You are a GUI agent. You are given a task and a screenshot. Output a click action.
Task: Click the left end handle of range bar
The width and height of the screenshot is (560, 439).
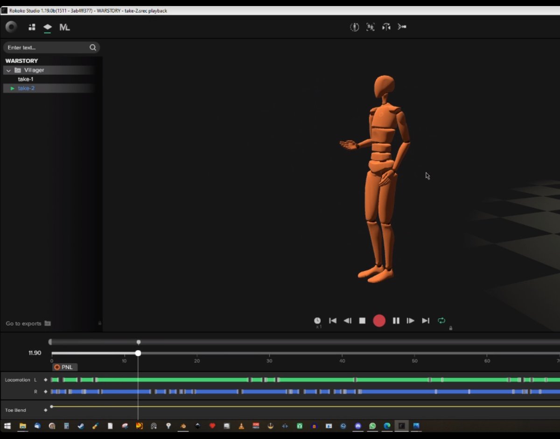click(50, 342)
